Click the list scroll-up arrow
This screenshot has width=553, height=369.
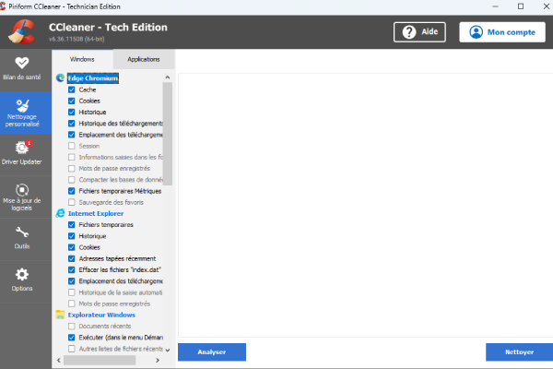(x=168, y=77)
